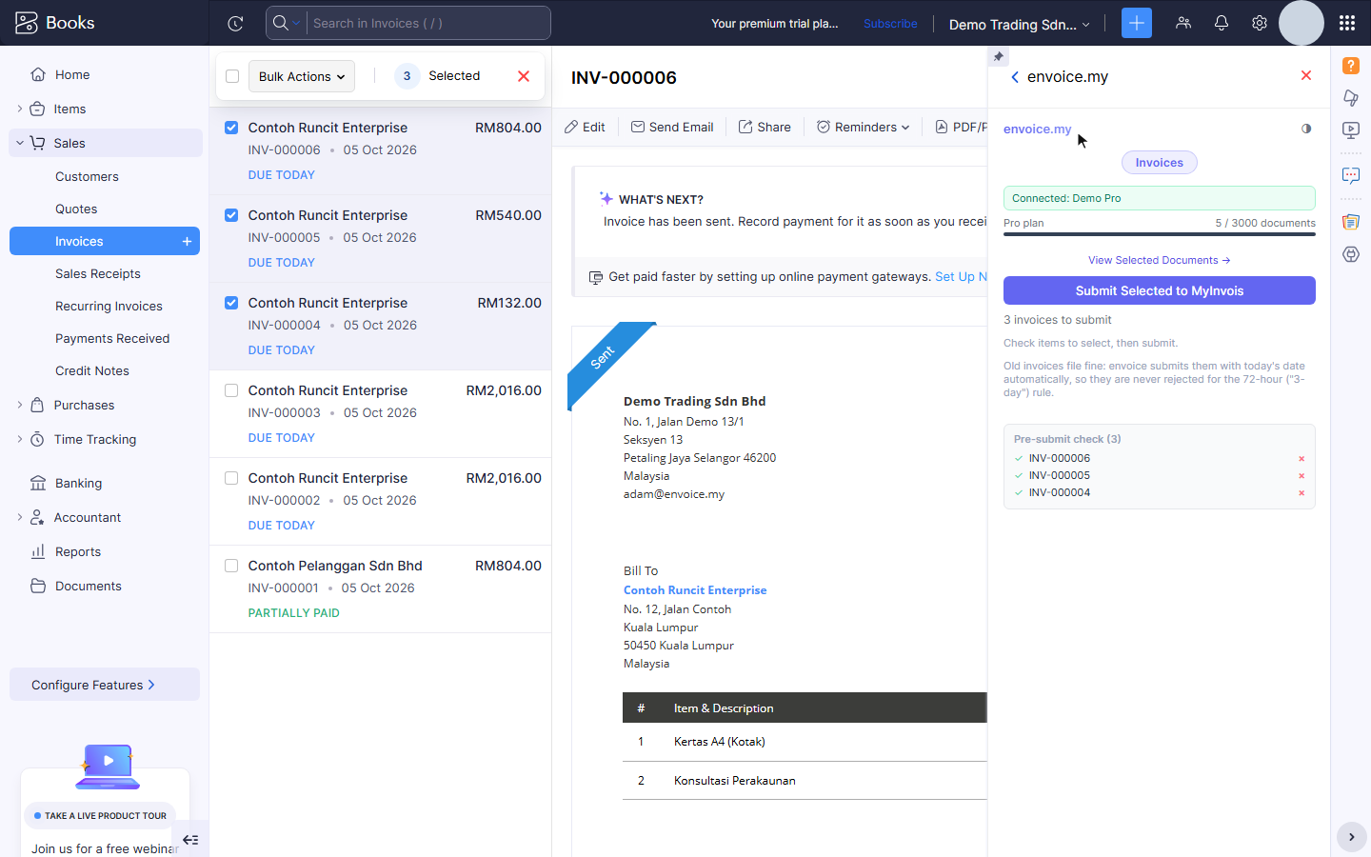This screenshot has height=857, width=1371.
Task: Click the blue quick create plus button
Action: [x=1137, y=23]
